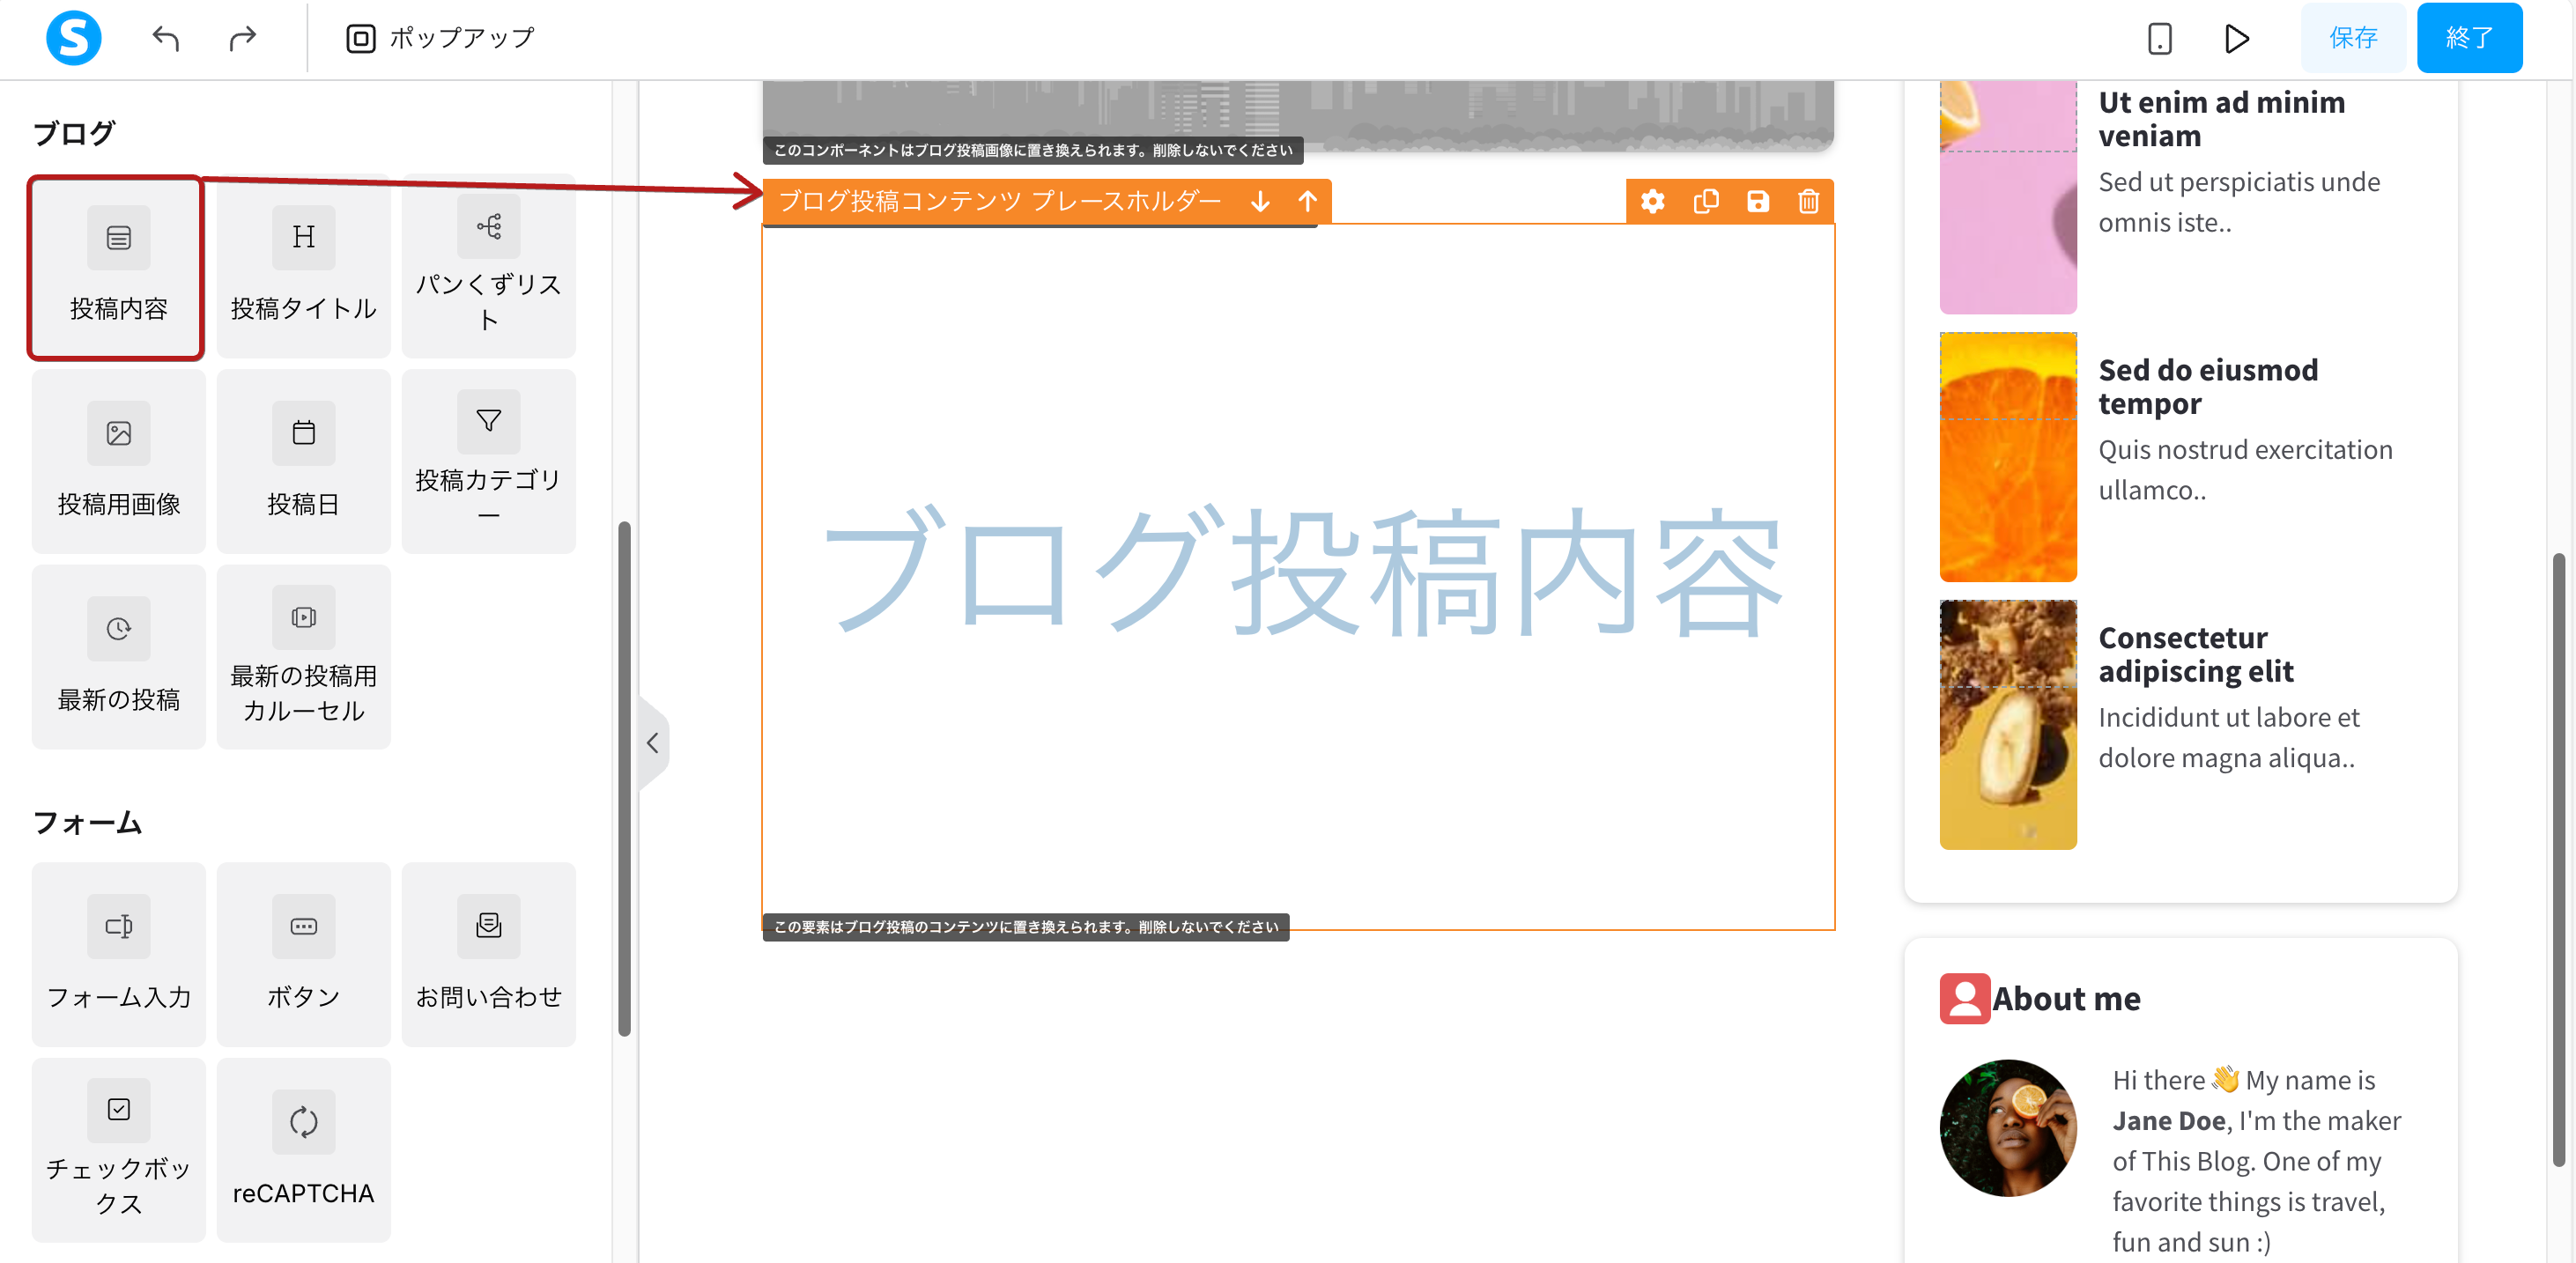Click the 保存 button

pyautogui.click(x=2352, y=38)
